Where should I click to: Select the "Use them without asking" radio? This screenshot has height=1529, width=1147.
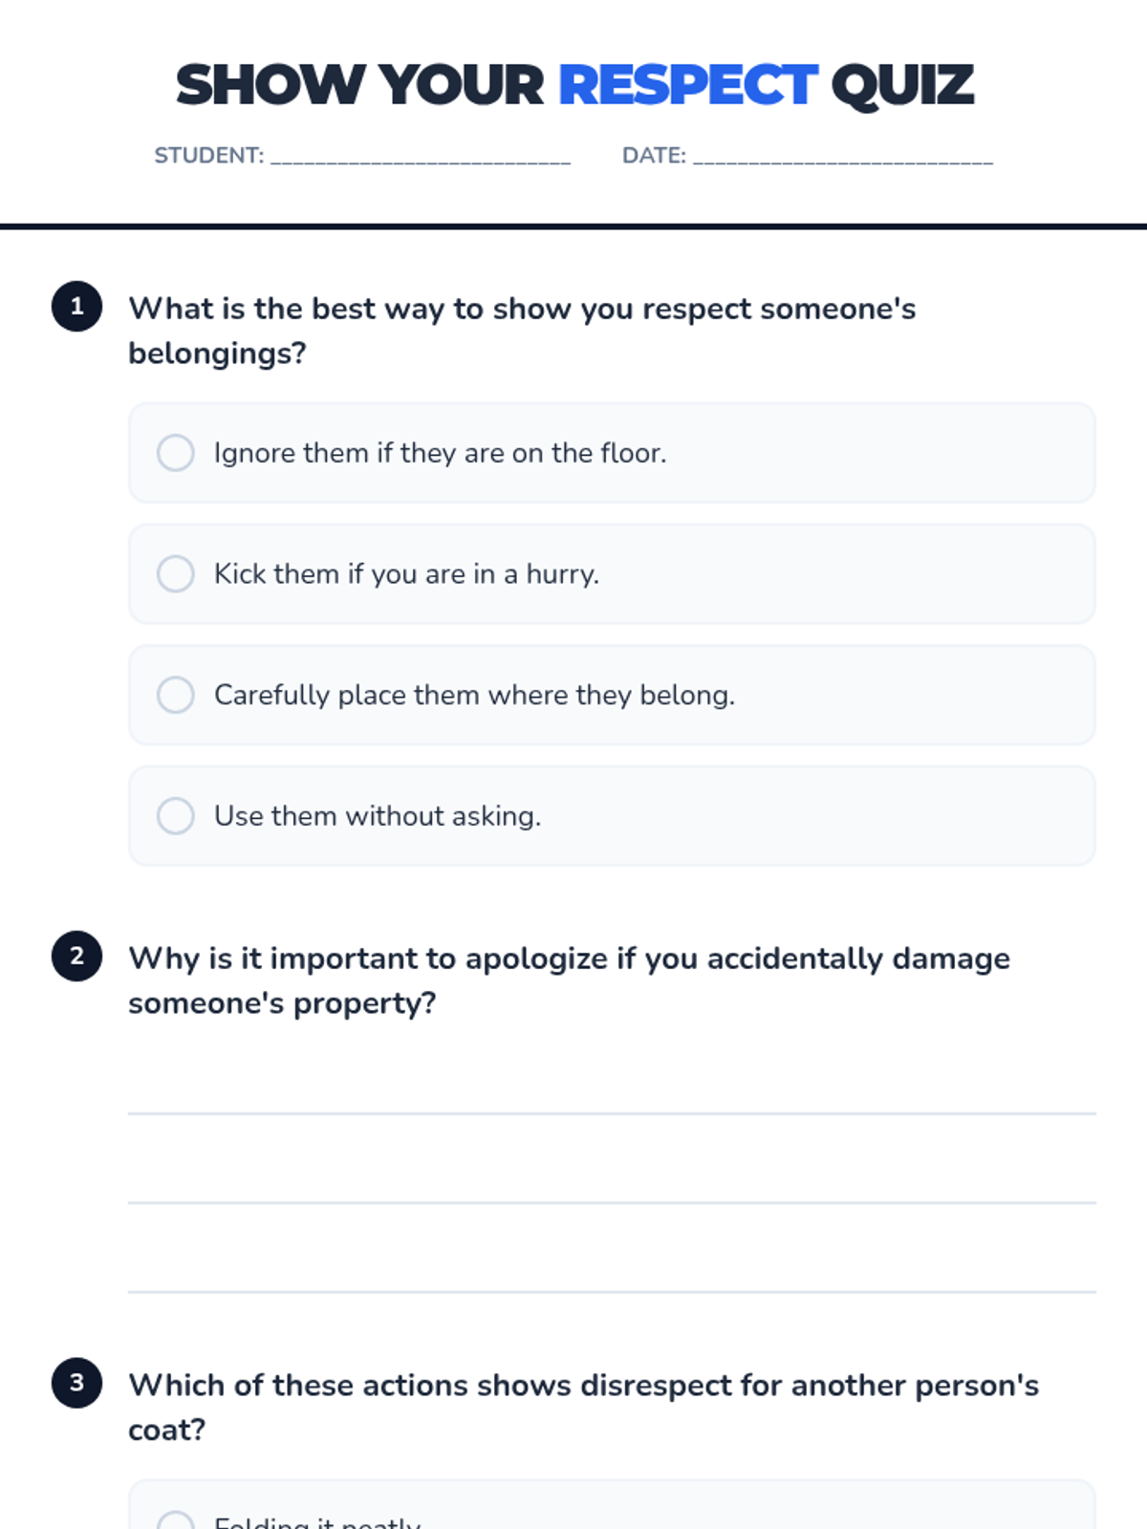click(x=176, y=816)
